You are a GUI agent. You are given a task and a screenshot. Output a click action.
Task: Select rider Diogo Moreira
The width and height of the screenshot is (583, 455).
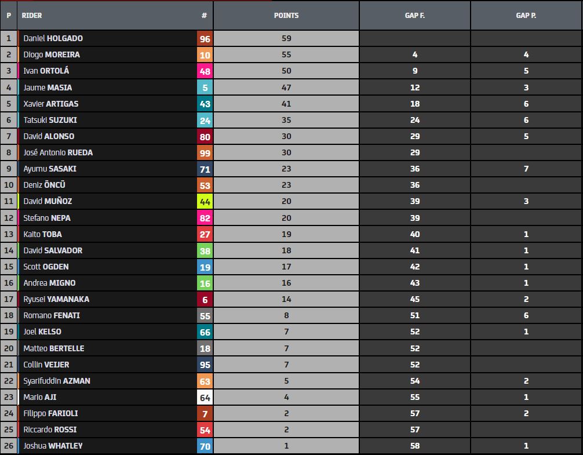pyautogui.click(x=52, y=54)
